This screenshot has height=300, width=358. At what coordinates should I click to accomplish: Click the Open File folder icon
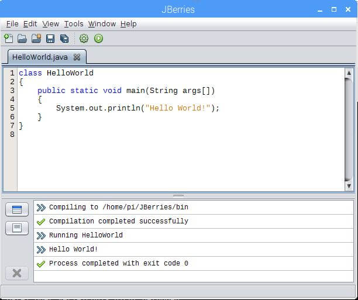tap(22, 39)
